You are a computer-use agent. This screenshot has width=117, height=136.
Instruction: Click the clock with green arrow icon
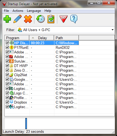(41, 19)
